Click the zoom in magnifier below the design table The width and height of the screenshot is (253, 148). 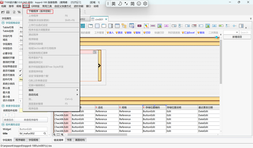click(x=62, y=135)
